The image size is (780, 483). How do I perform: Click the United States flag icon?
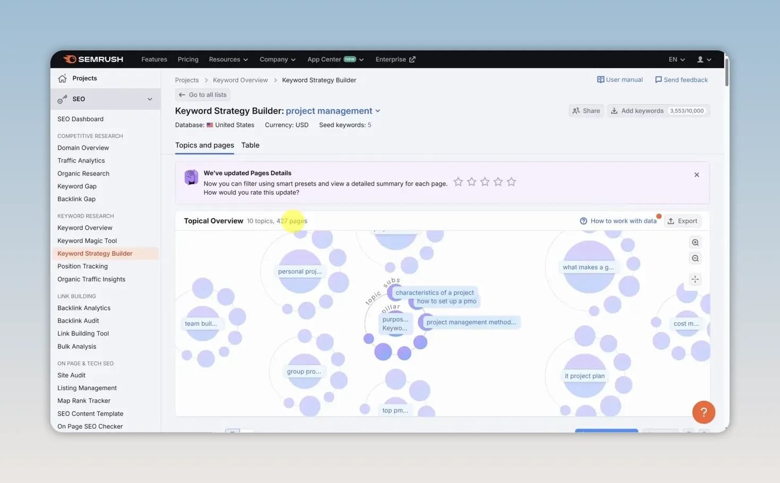click(210, 125)
